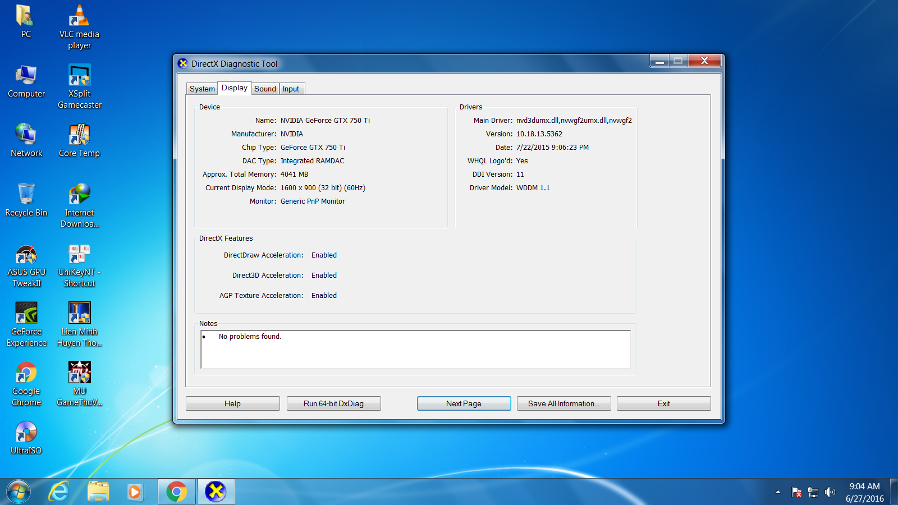The image size is (898, 505).
Task: Select the Network desktop icon
Action: [26, 141]
